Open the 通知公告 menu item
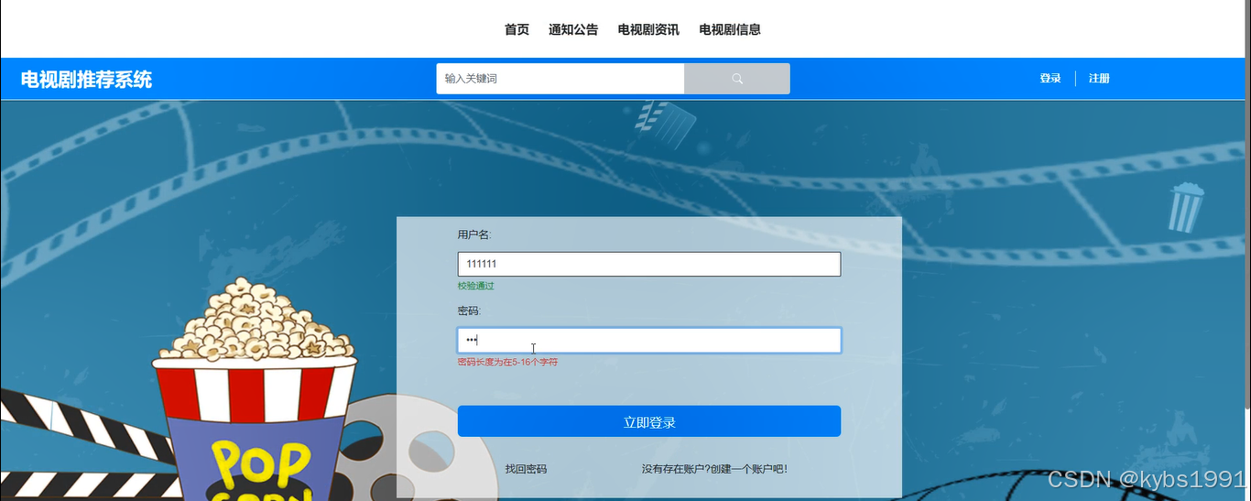Image resolution: width=1251 pixels, height=501 pixels. click(573, 29)
